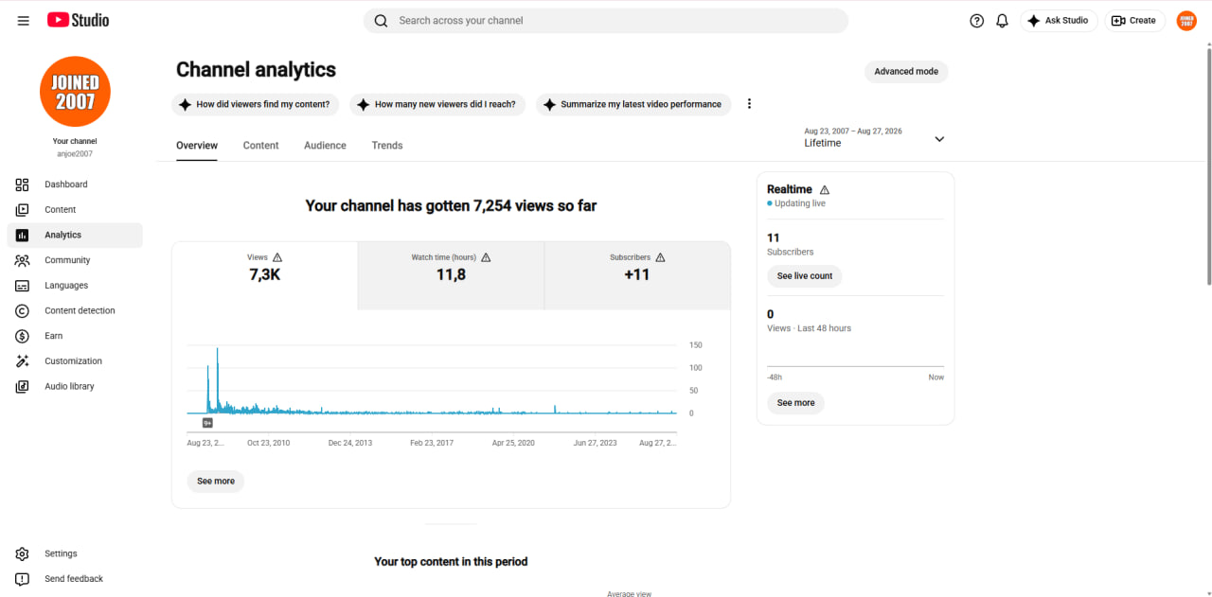The height and width of the screenshot is (597, 1212).
Task: Click the Audio library icon
Action: (23, 386)
